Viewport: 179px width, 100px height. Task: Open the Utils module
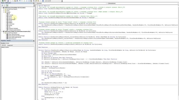tap(9, 27)
